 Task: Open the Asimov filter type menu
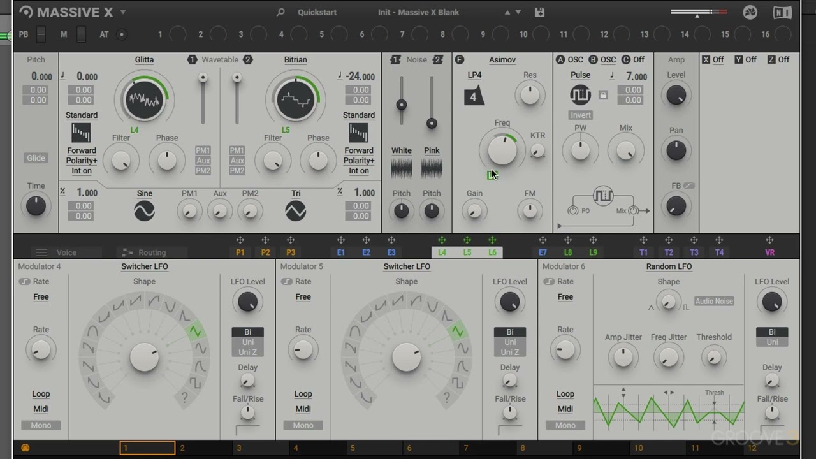(502, 59)
